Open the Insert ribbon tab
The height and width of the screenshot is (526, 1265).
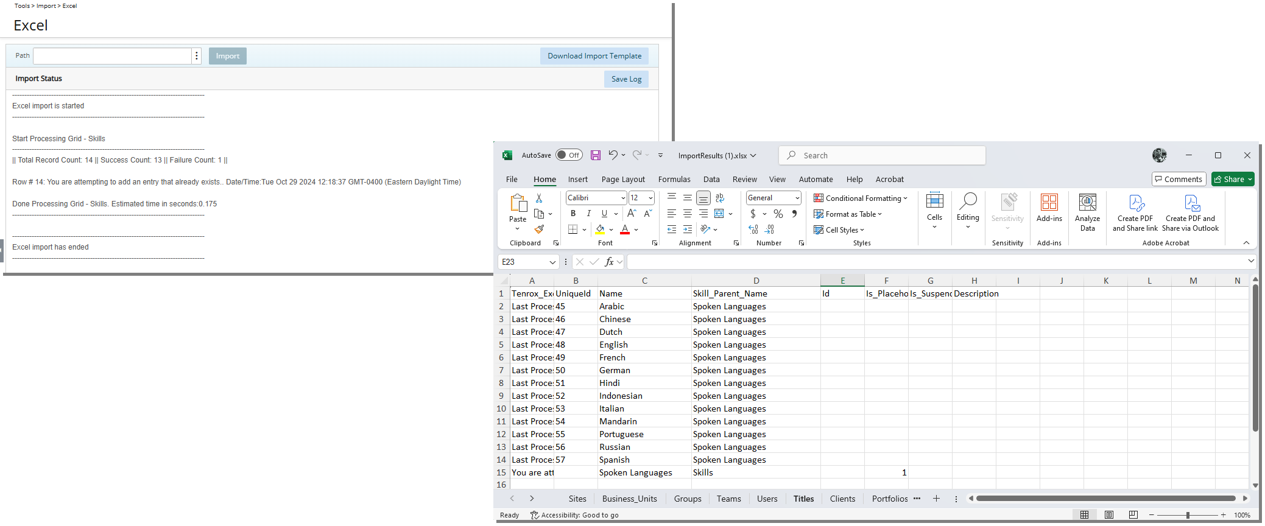(578, 180)
